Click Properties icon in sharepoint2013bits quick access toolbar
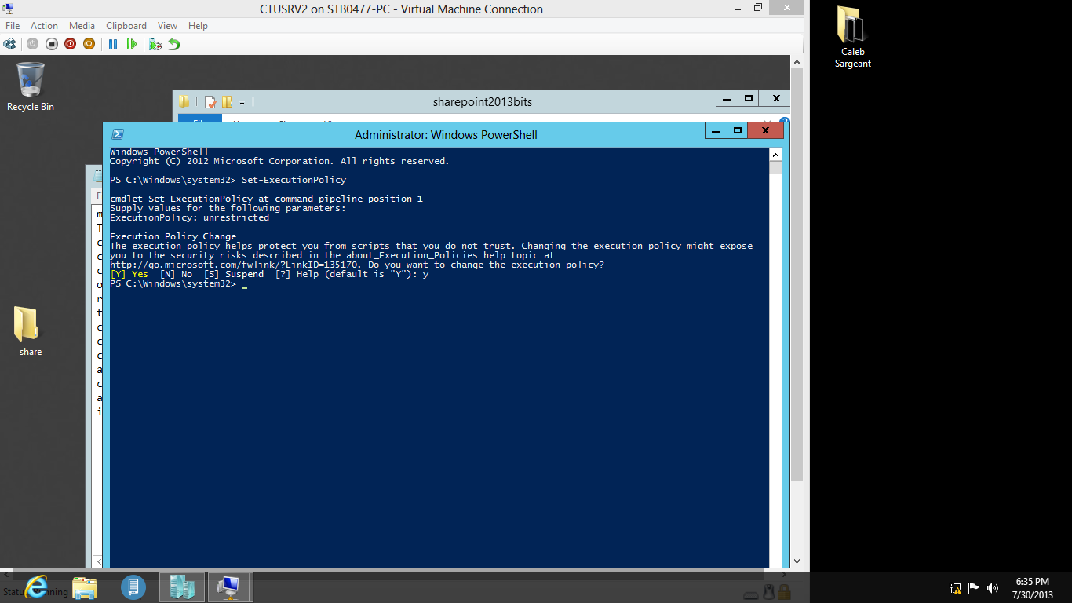This screenshot has height=603, width=1072. pyautogui.click(x=210, y=101)
